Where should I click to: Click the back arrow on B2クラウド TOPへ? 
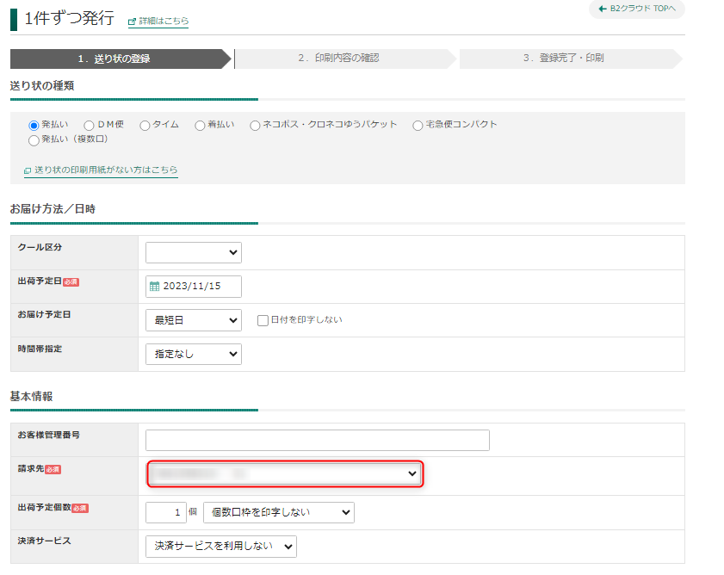tap(603, 9)
